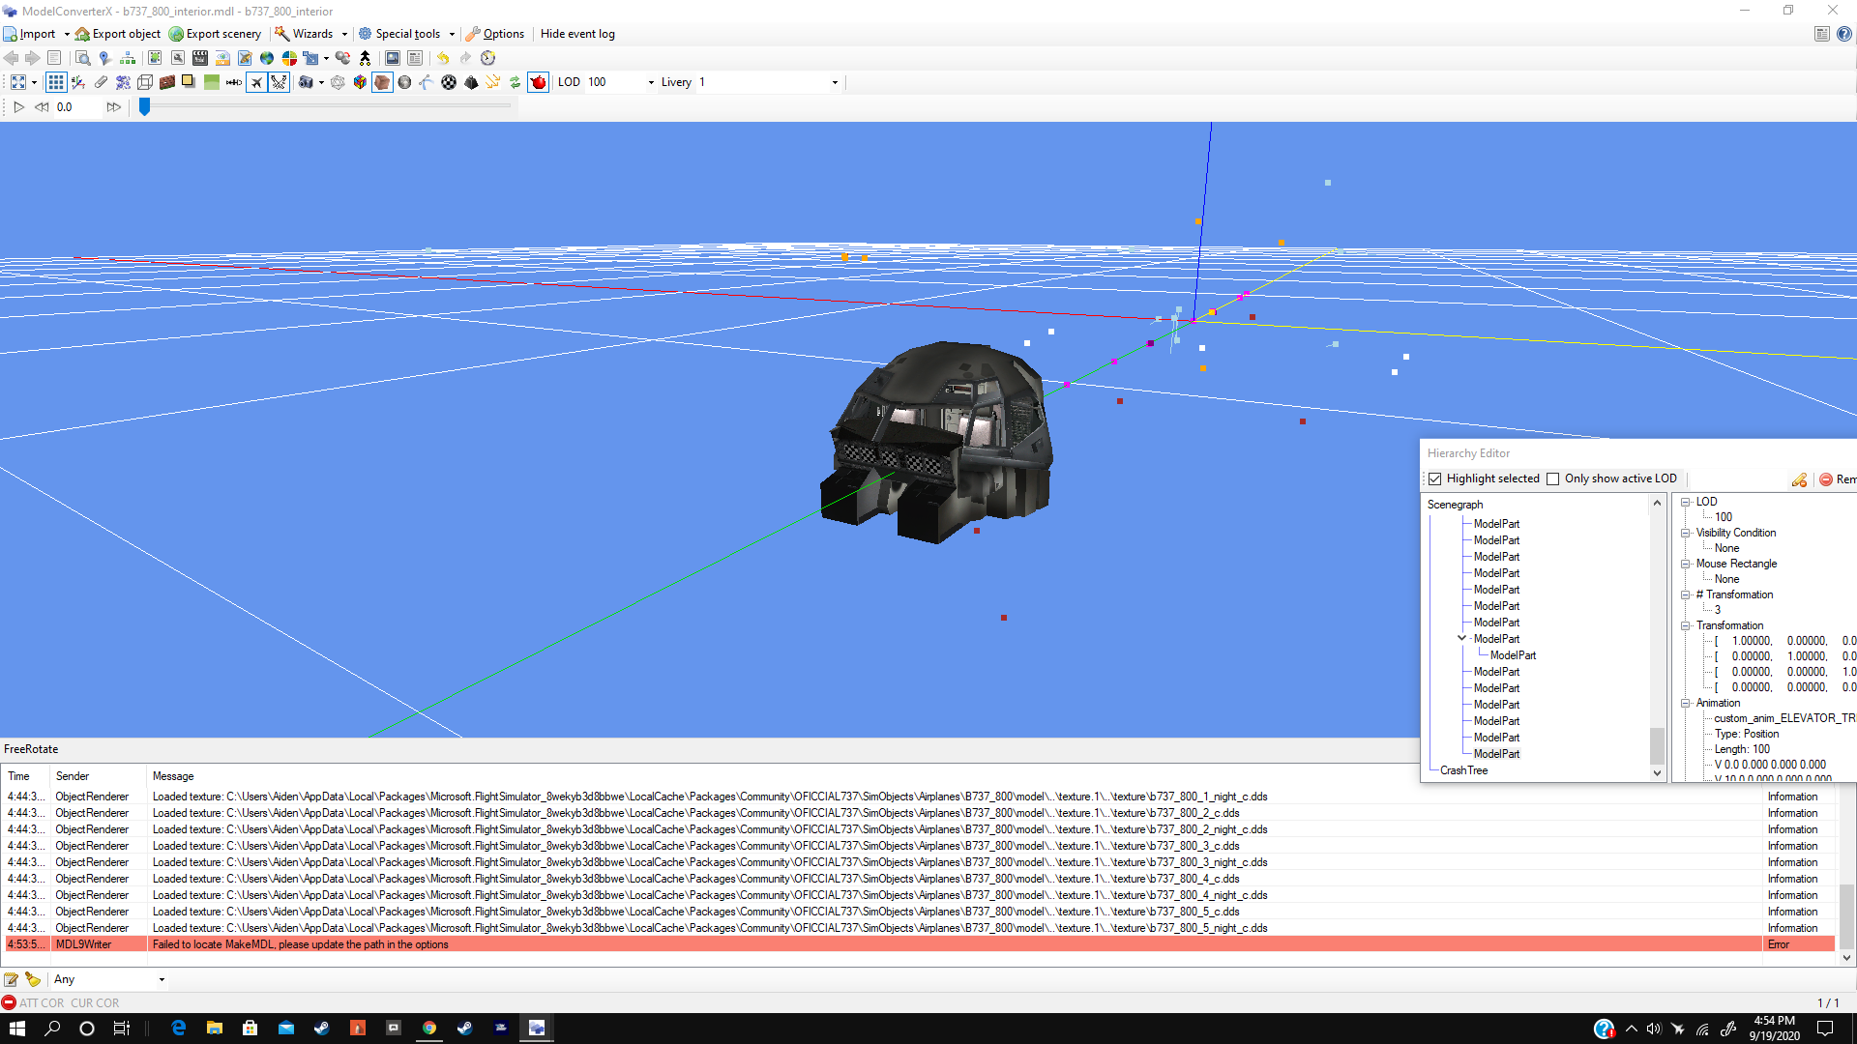Enable Only show active LOD checkbox

1553,478
